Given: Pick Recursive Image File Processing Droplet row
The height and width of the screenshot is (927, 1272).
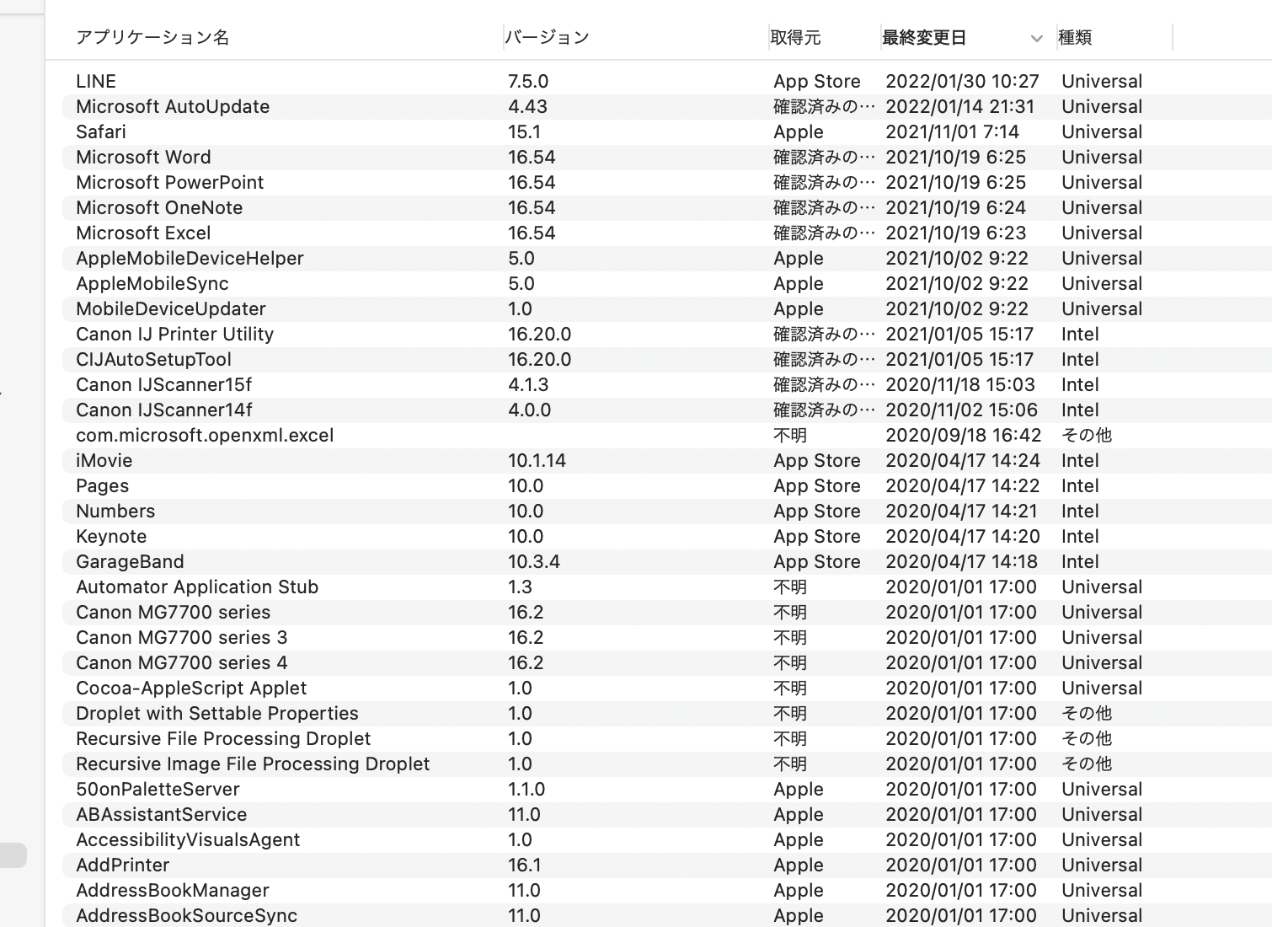Looking at the screenshot, I should click(x=253, y=764).
